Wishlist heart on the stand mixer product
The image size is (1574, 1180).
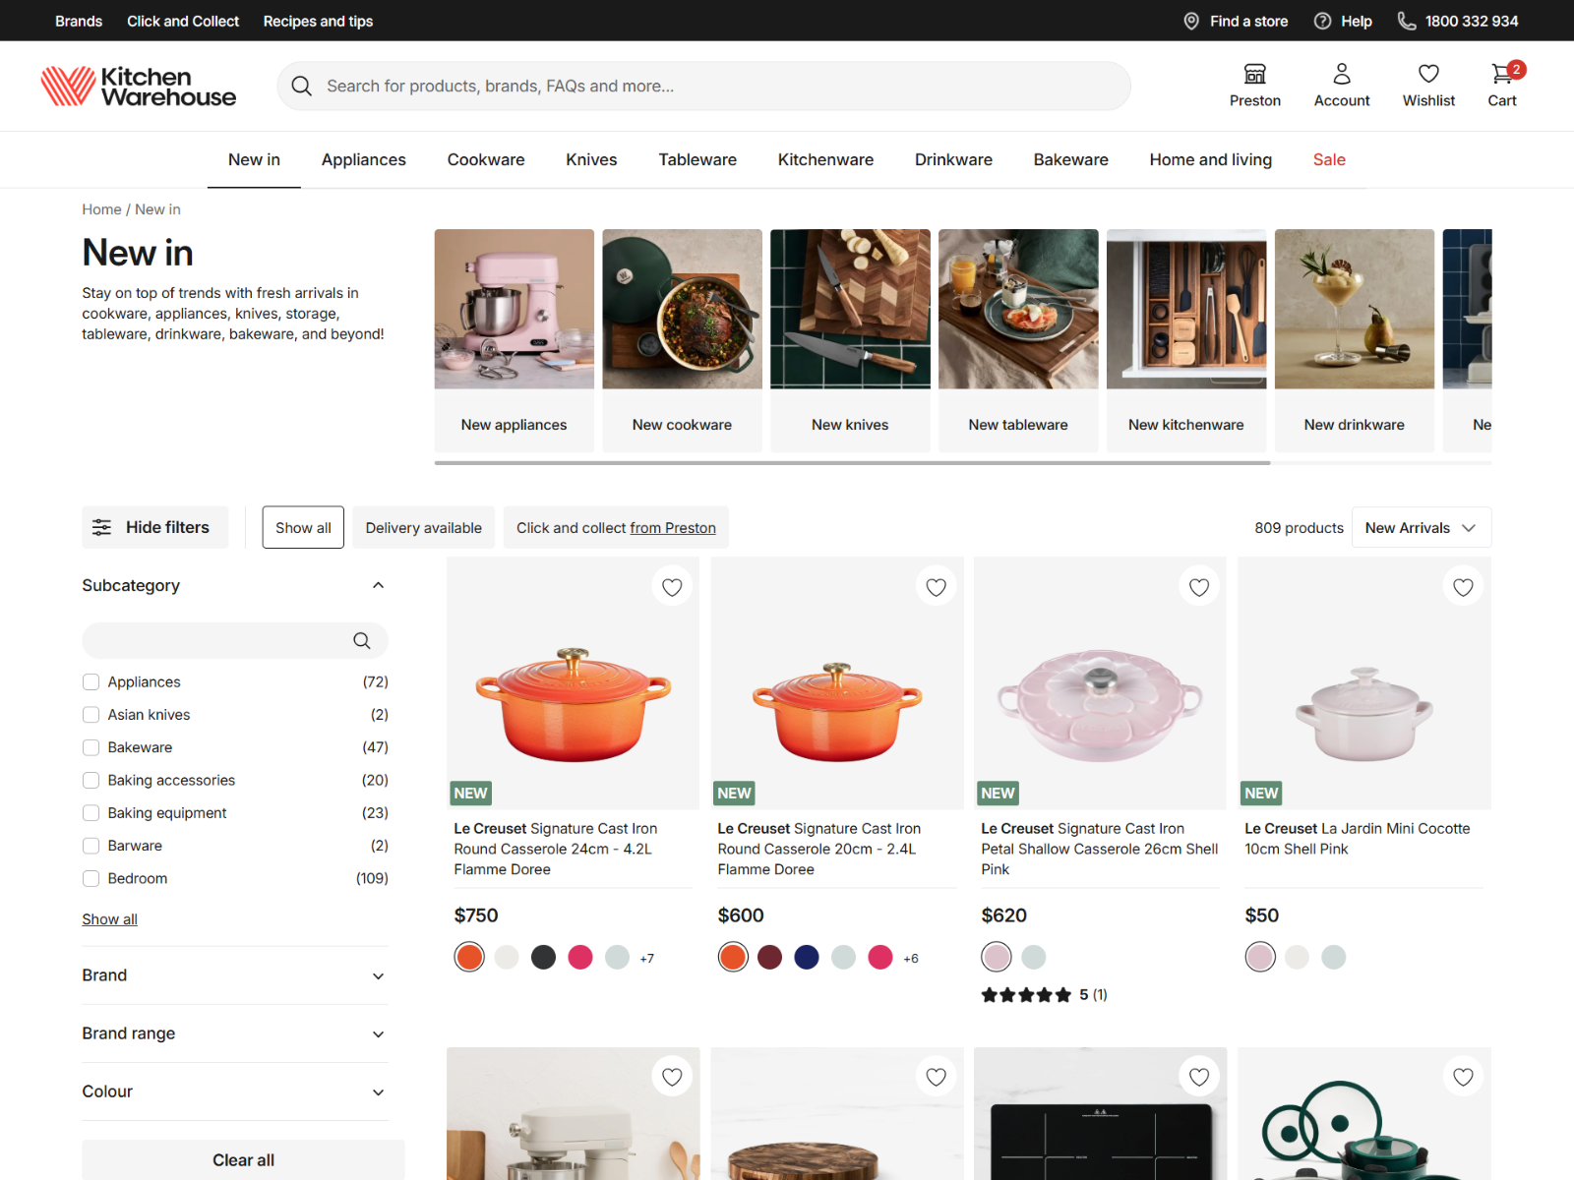click(x=672, y=1077)
